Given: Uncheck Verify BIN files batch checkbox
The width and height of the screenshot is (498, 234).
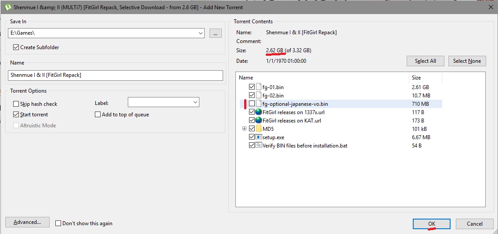Looking at the screenshot, I should click(x=252, y=145).
